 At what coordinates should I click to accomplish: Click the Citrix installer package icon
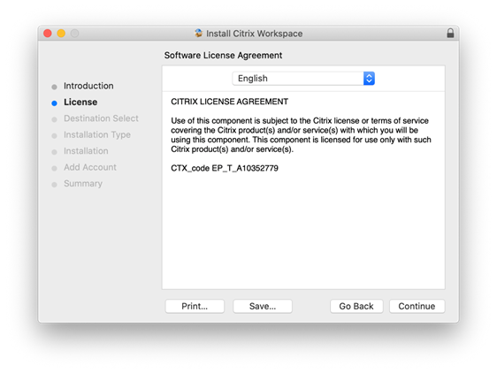pos(198,33)
